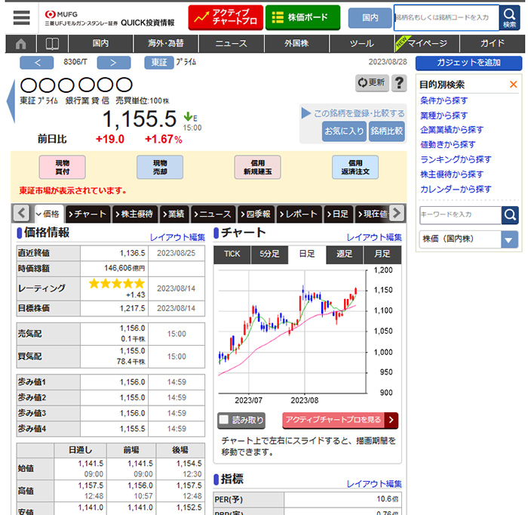This screenshot has height=515, width=528.
Task: Click the large left side arrow
Action: click(11, 101)
